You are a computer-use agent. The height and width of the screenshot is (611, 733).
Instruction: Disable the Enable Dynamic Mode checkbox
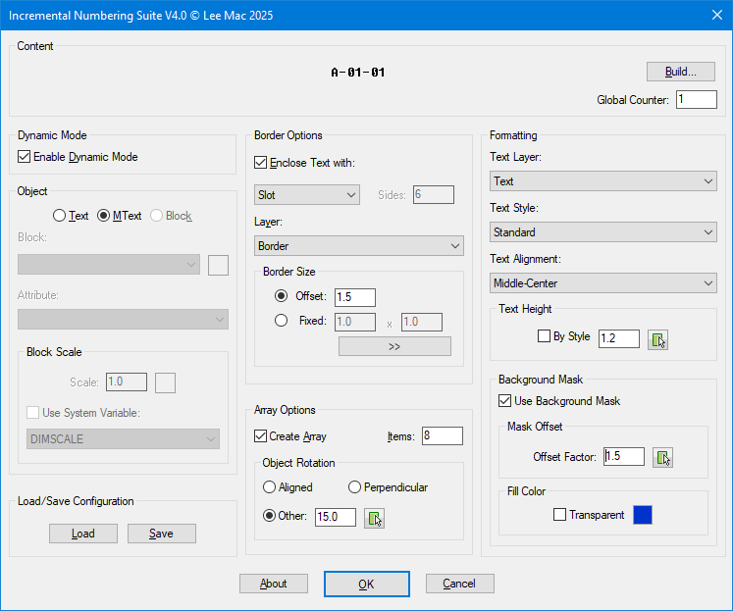click(25, 157)
